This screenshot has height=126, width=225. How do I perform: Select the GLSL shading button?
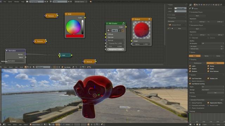[x=215, y=63]
